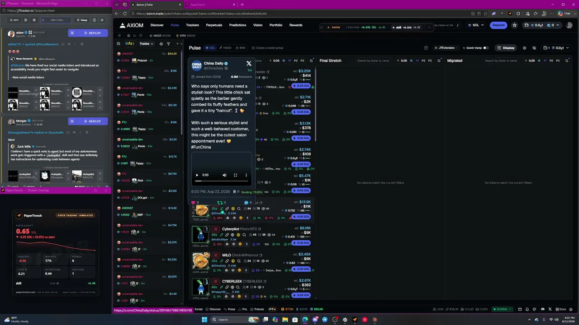Open the Perpetuals tab
This screenshot has width=579, height=325.
point(214,25)
